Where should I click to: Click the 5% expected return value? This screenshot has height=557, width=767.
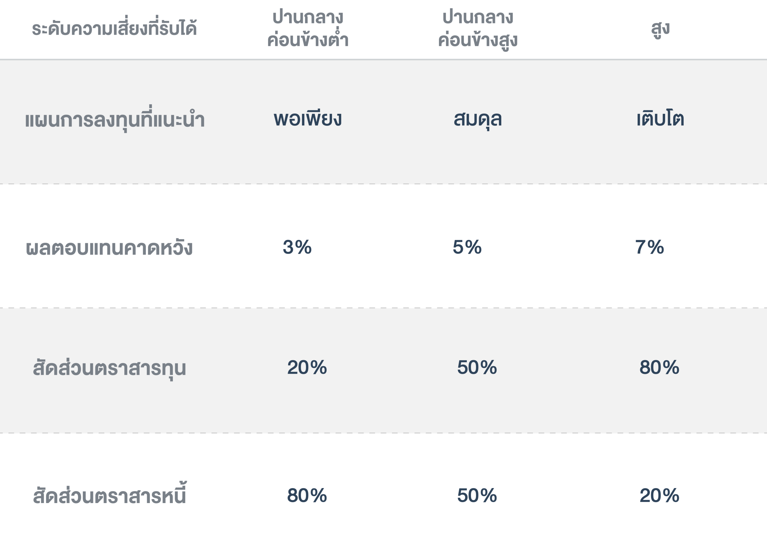pyautogui.click(x=467, y=247)
